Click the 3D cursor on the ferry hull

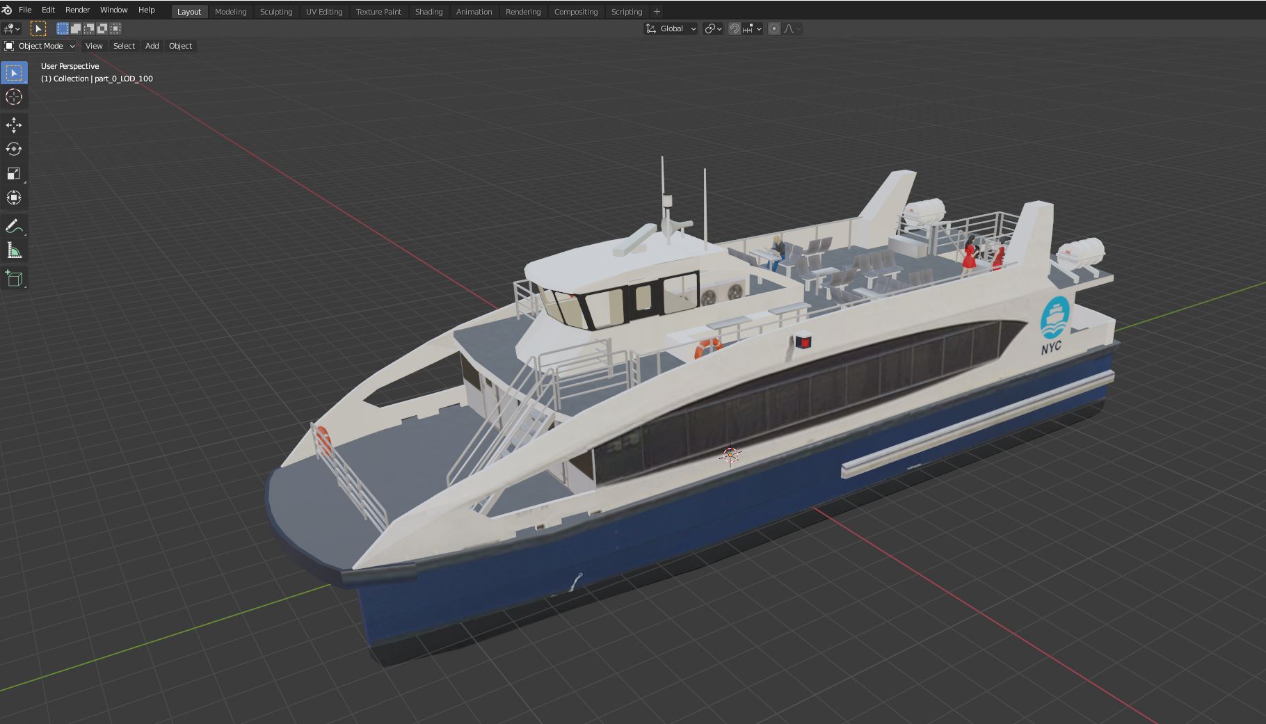[730, 456]
